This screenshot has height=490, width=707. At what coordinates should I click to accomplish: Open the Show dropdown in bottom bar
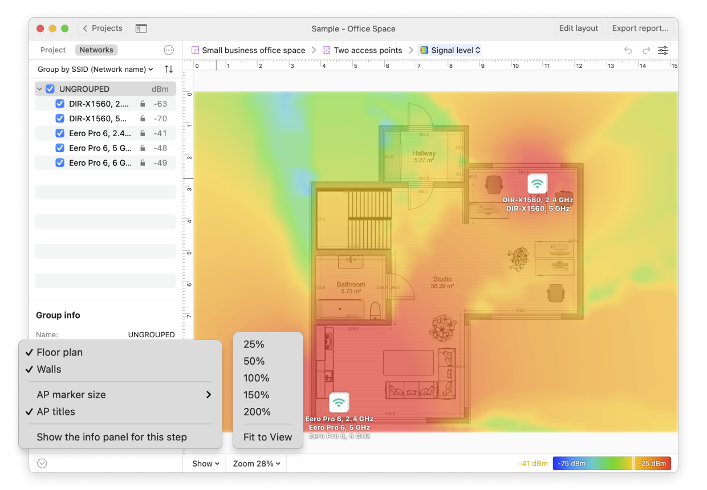point(206,464)
